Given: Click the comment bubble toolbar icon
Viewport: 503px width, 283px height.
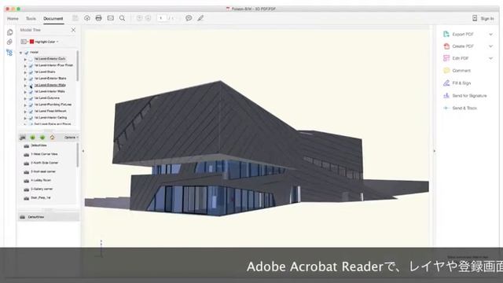Looking at the screenshot, I should (x=189, y=18).
